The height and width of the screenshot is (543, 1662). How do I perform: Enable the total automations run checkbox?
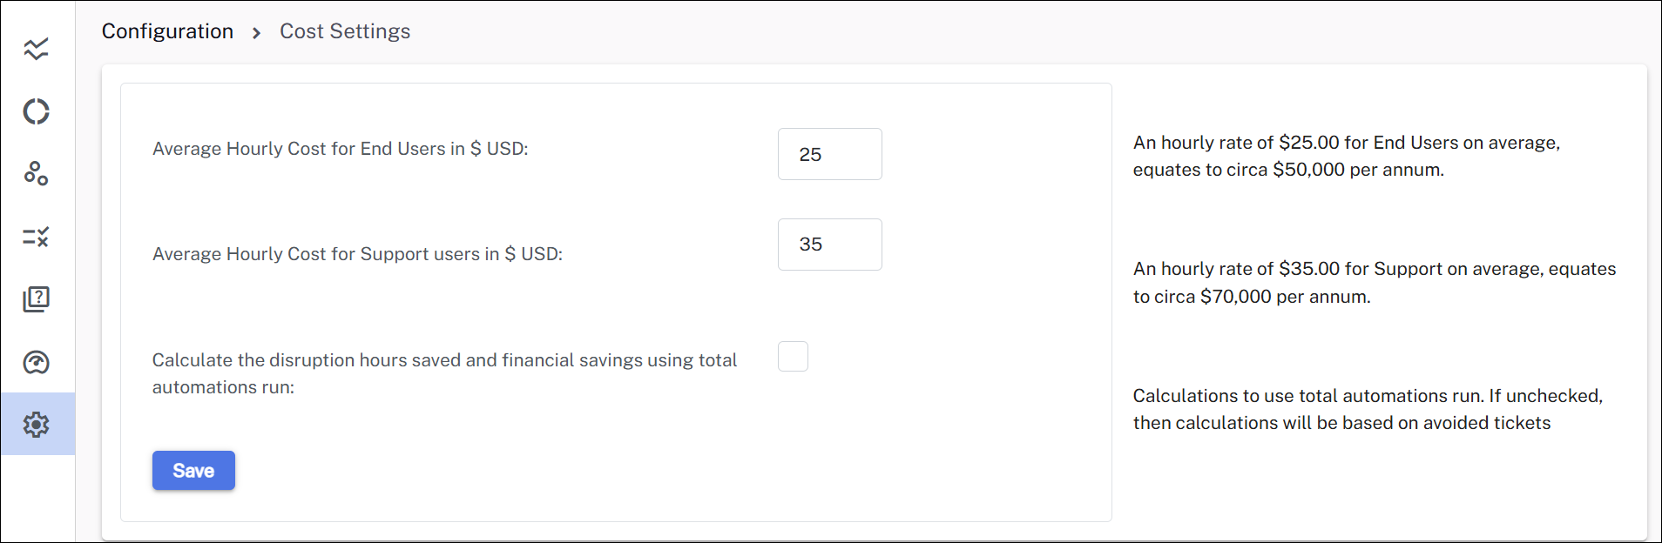tap(793, 357)
